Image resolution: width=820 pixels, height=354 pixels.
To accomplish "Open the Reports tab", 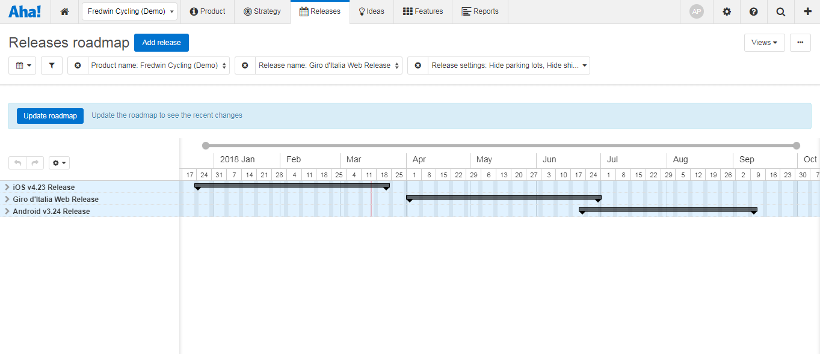I will tap(480, 11).
